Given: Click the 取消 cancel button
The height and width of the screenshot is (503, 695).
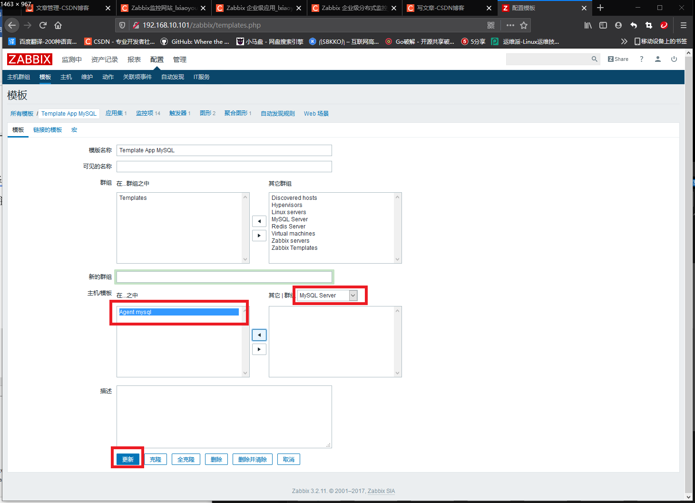Looking at the screenshot, I should click(289, 459).
